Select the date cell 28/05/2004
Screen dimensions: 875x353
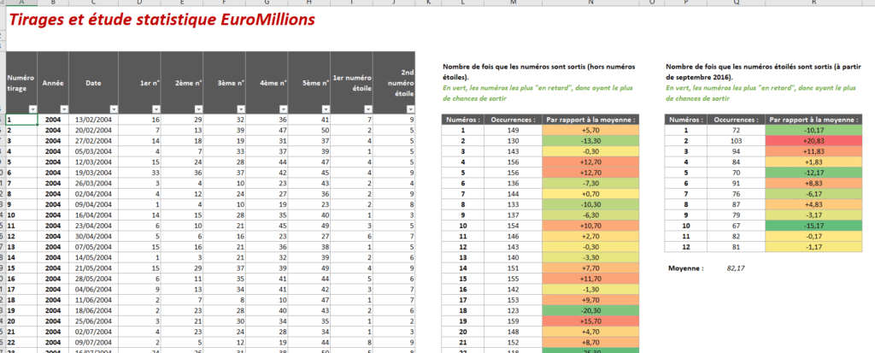tap(94, 278)
